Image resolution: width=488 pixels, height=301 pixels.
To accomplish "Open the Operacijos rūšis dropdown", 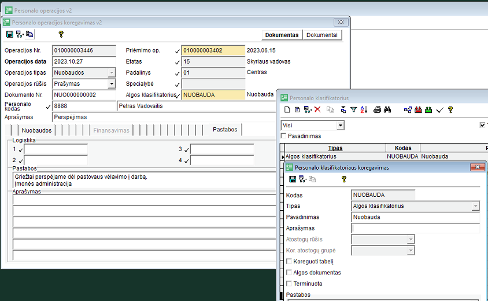I will [112, 84].
